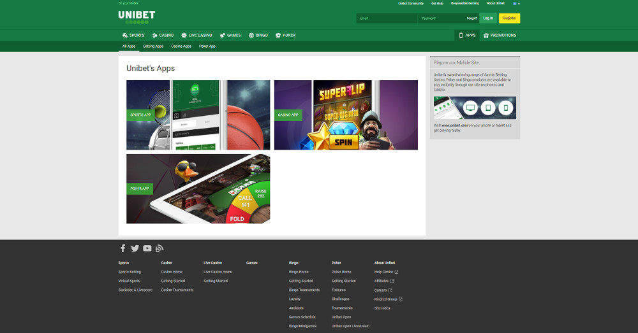Click the yellow Register button
638x333 pixels.
pyautogui.click(x=509, y=18)
